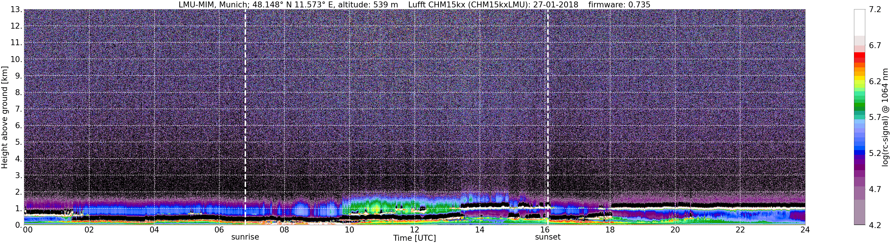891x244 pixels.
Task: Click the 08 tick label on the time axis
Action: click(284, 230)
